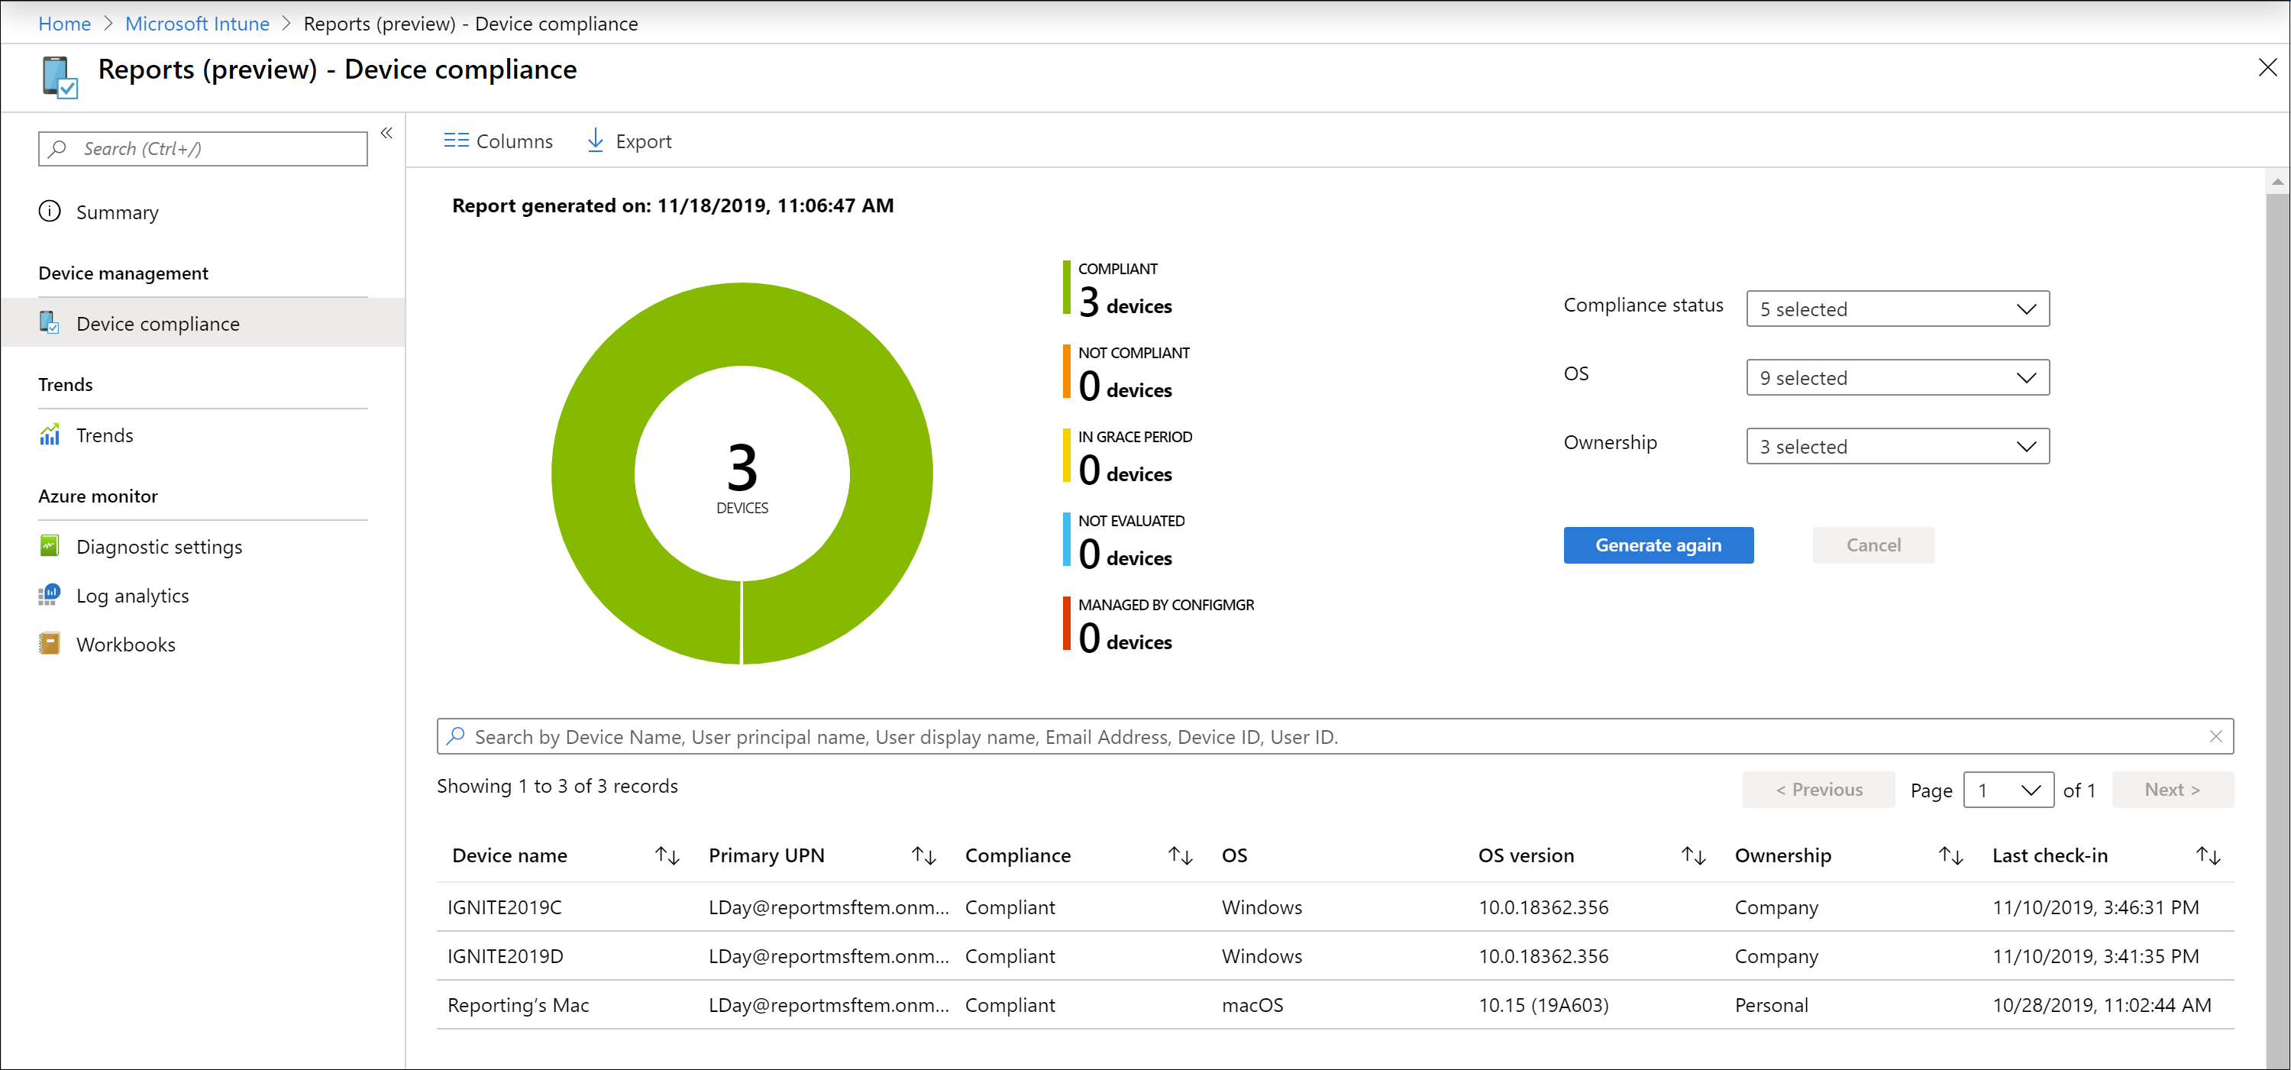Click the Device compliance sidebar icon
The height and width of the screenshot is (1070, 2291).
48,323
